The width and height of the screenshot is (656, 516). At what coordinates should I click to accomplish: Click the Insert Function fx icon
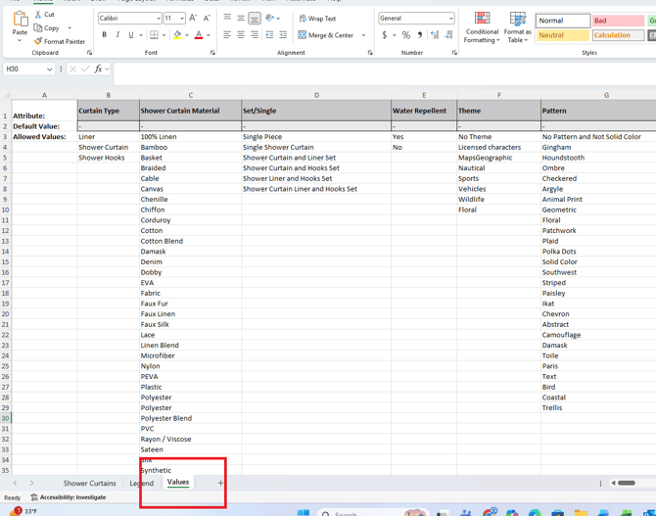pos(98,70)
